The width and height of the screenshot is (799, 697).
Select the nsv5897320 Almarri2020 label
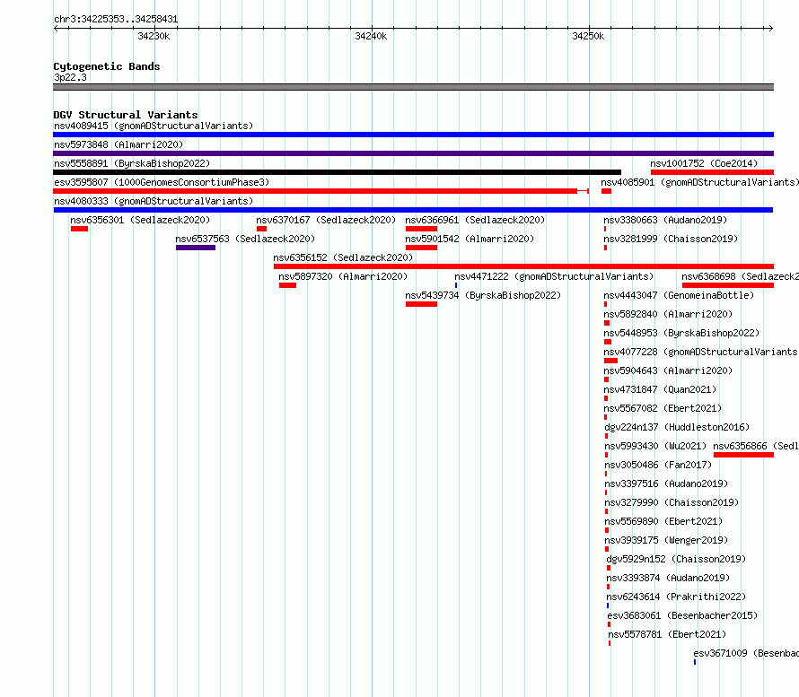pos(343,276)
